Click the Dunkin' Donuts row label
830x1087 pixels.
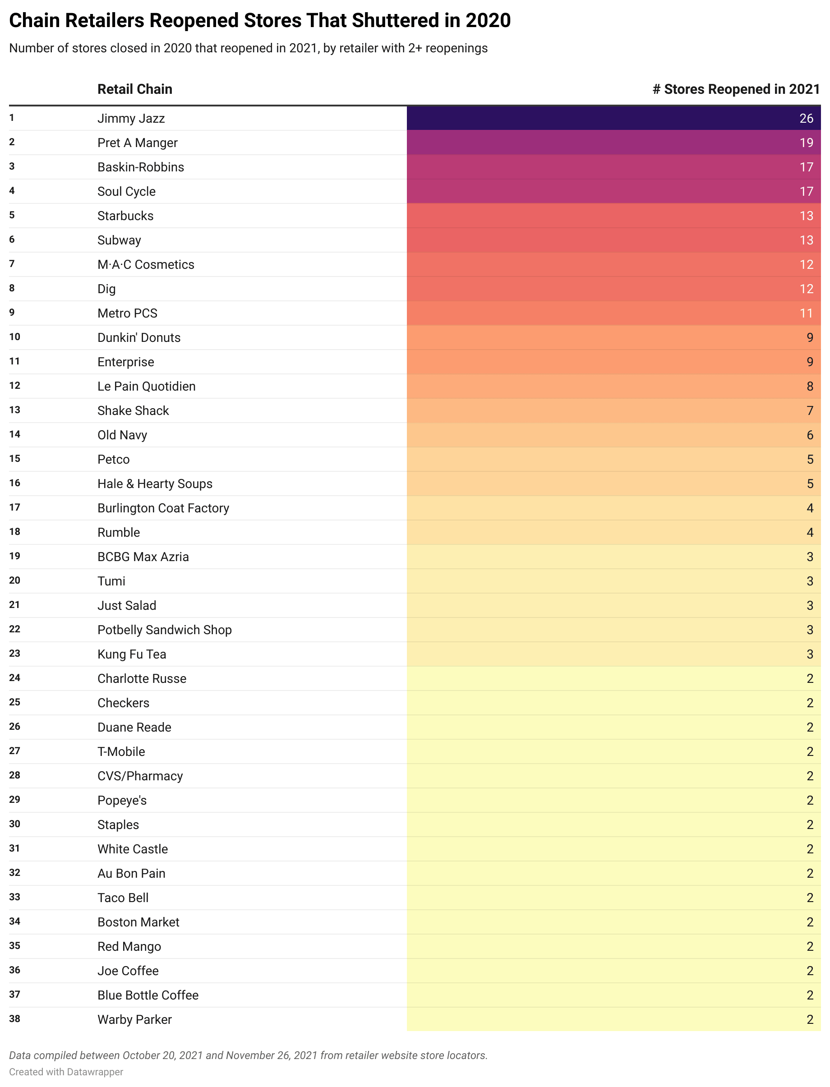click(139, 338)
